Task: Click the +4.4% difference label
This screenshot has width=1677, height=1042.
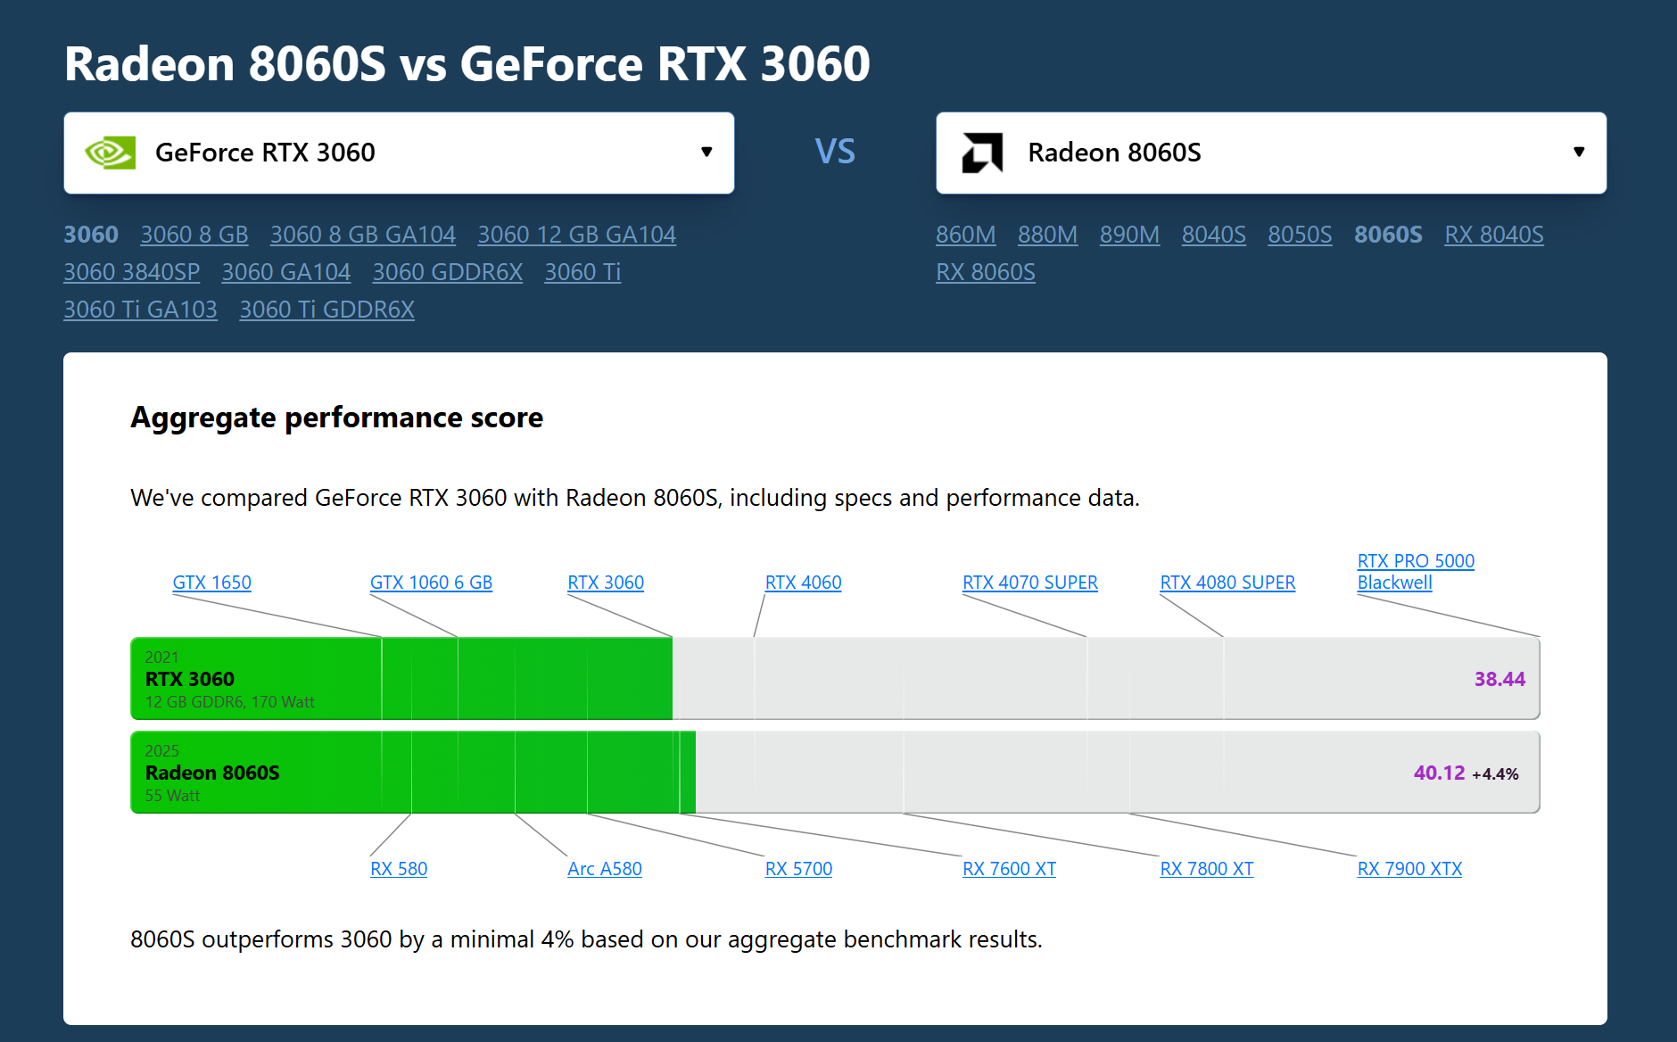Action: coord(1496,774)
